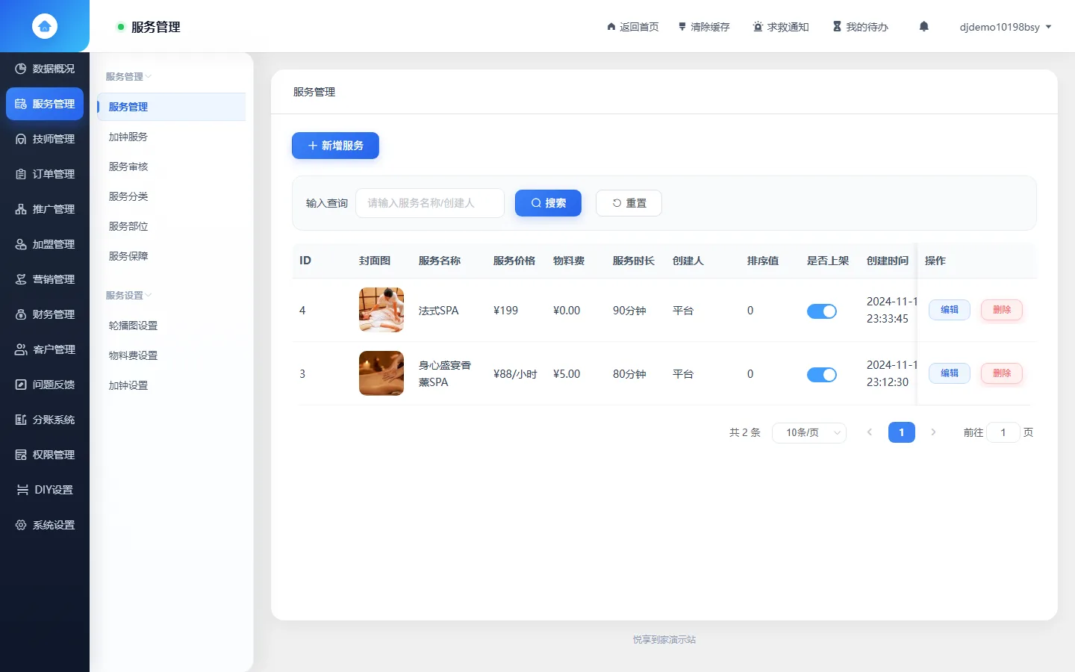Click the 新增服务 button
The width and height of the screenshot is (1075, 672).
[x=335, y=146]
